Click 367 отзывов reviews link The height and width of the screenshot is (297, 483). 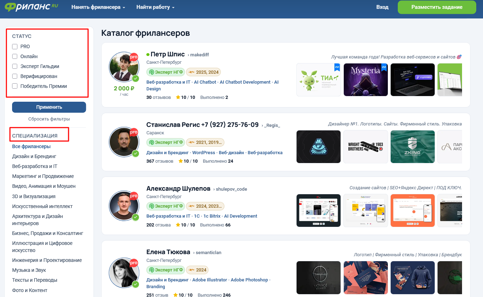(160, 161)
